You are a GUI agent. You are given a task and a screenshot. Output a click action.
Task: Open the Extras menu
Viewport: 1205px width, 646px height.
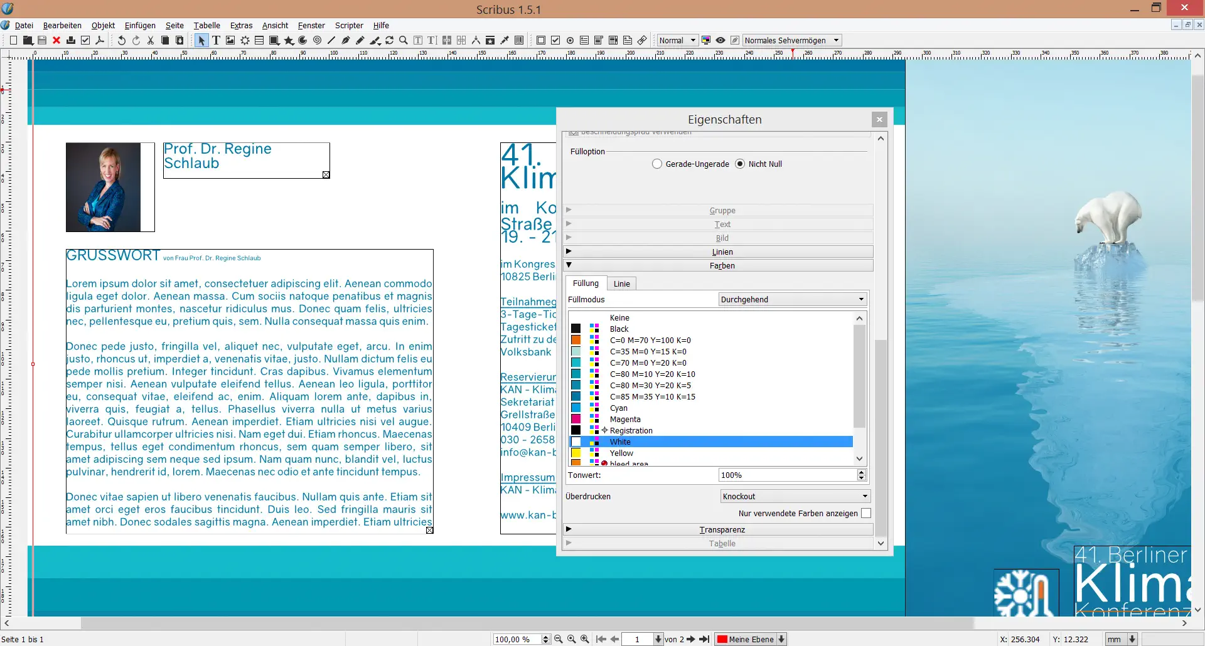point(241,26)
